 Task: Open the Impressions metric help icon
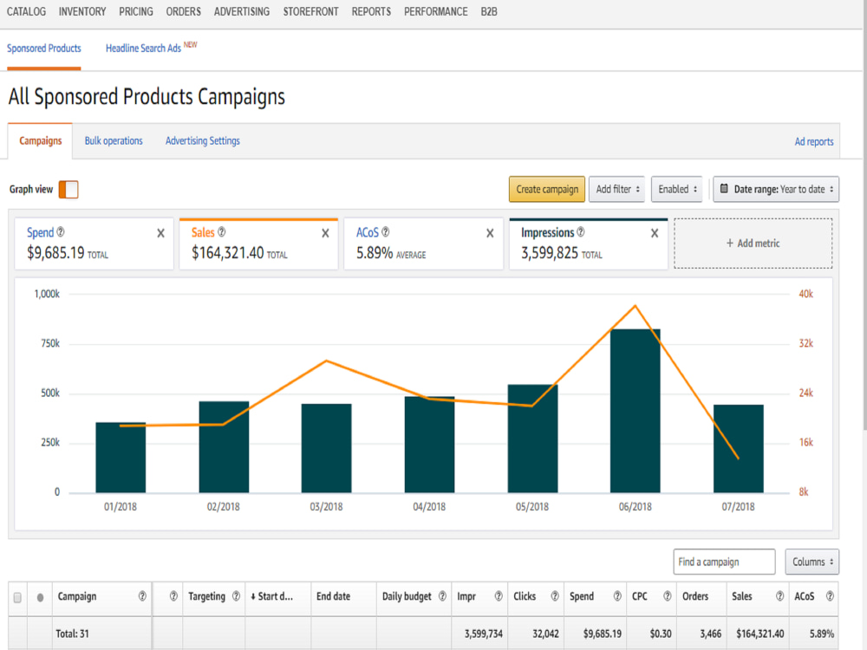[x=581, y=232]
